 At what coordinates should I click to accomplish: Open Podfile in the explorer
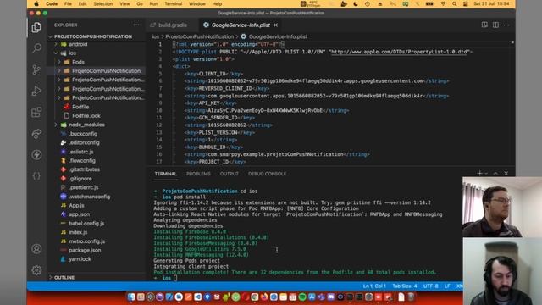tap(80, 107)
